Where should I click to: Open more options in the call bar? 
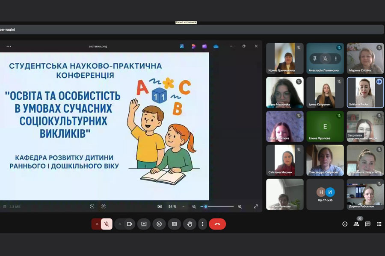(x=203, y=224)
